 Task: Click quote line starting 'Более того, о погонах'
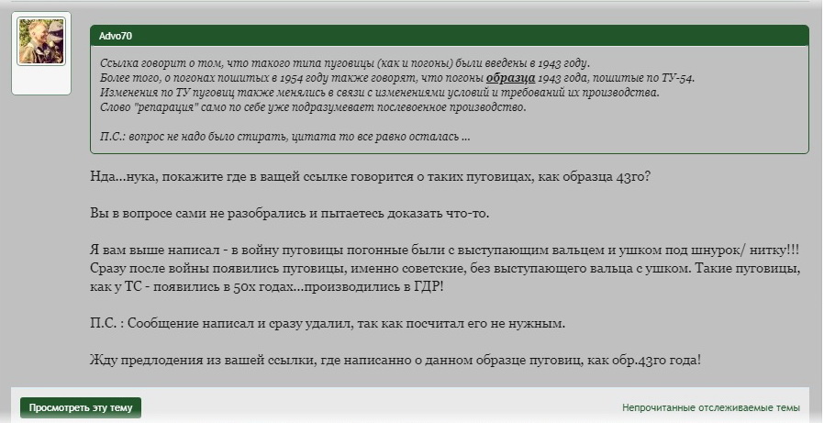click(397, 78)
